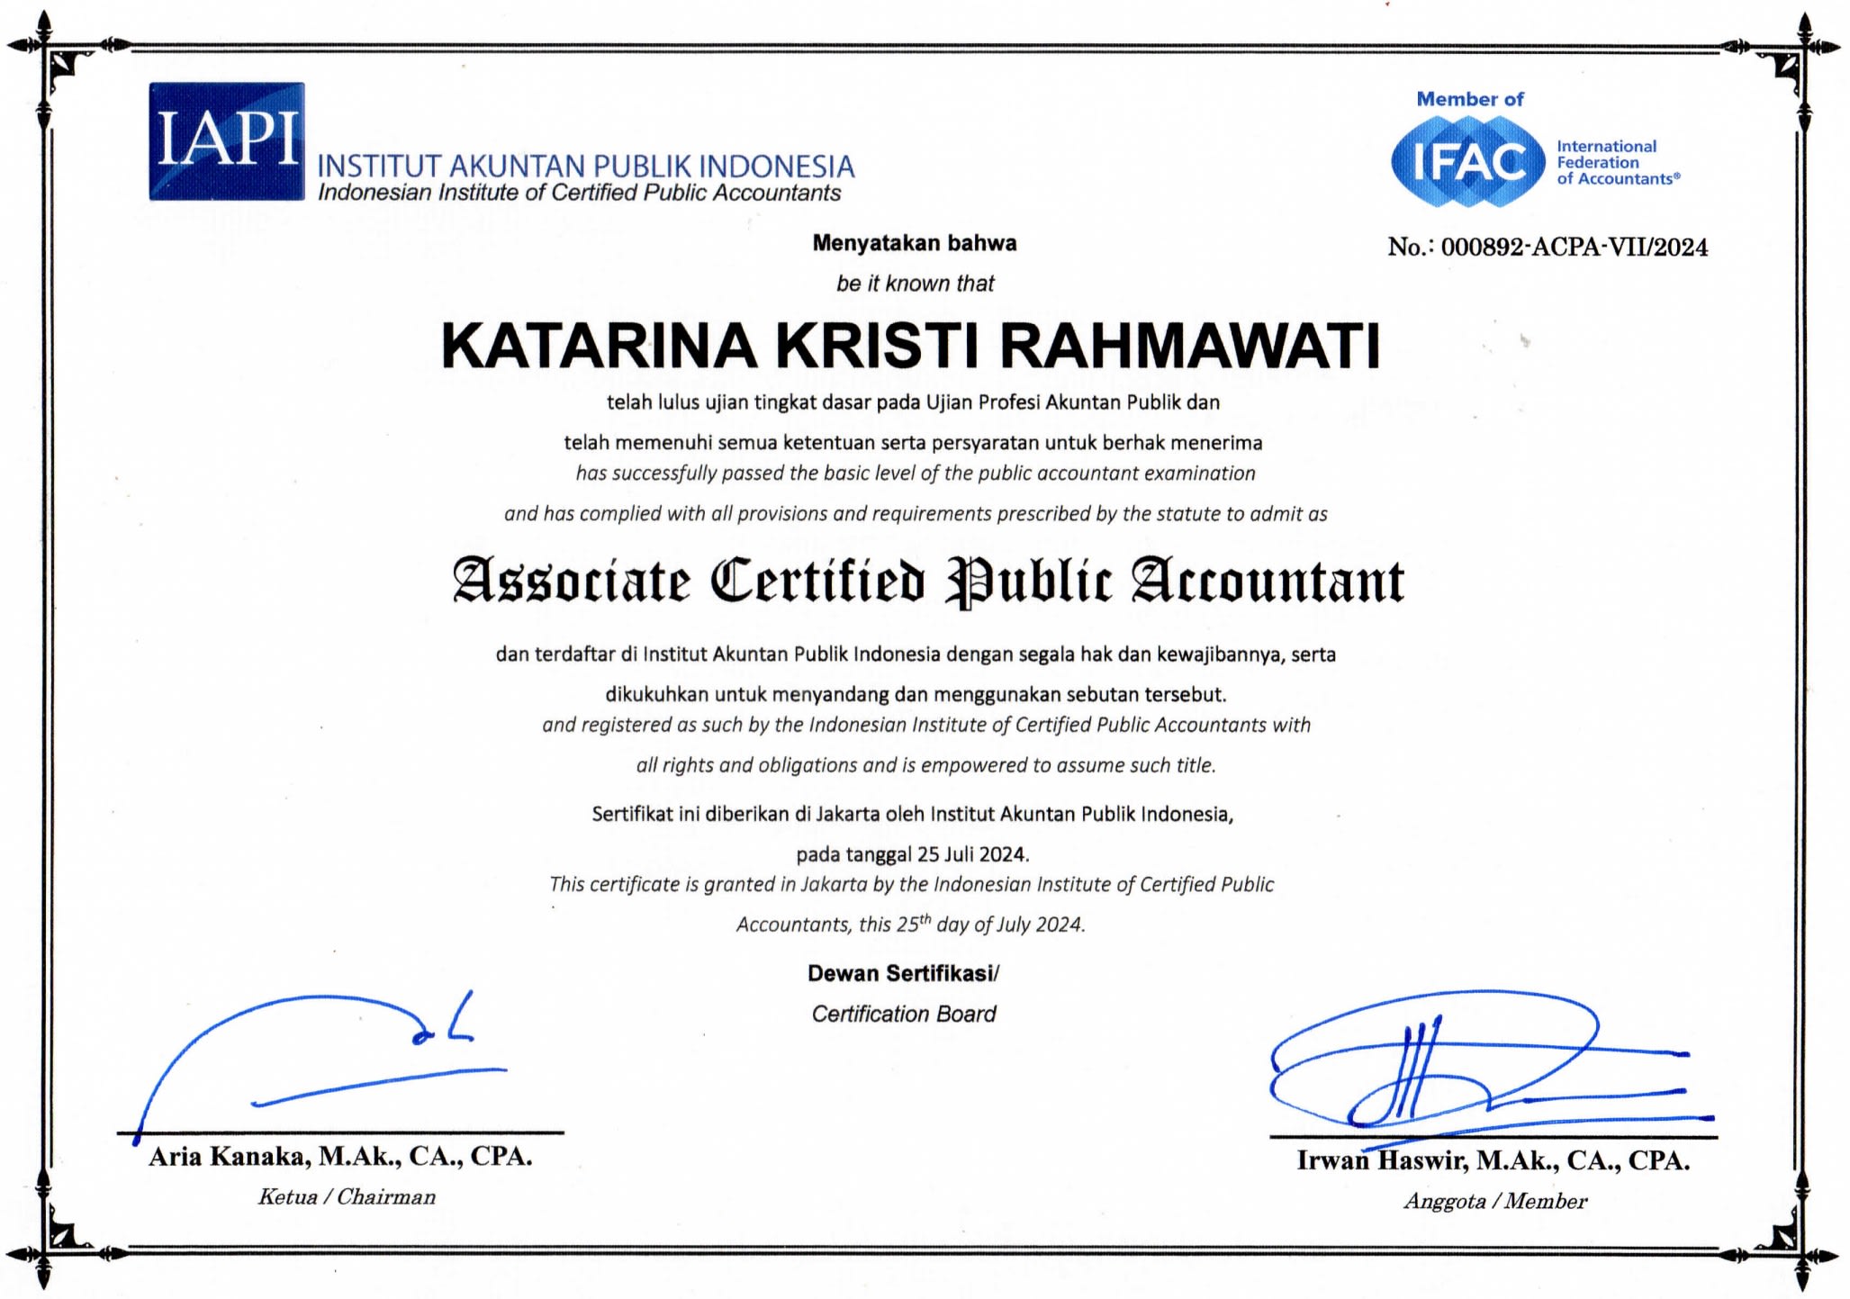
Task: Click line 'dikukuhkan untuk menyandang dan menggunakan'
Action: pos(916,695)
